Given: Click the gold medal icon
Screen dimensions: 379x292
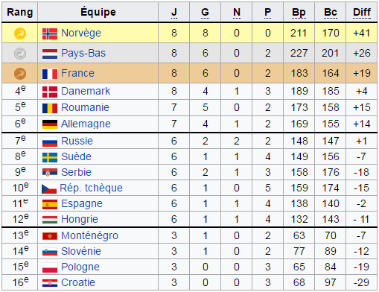Looking at the screenshot, I should [x=20, y=34].
